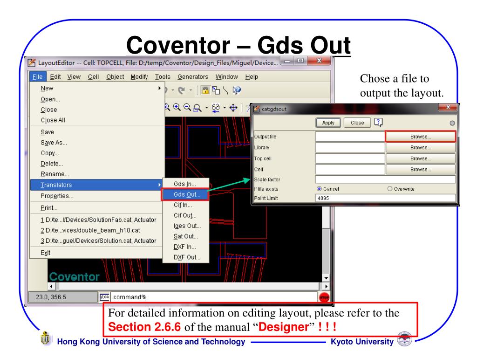Viewport: 477px width, 358px height.
Task: Click the vertical scrollbar down arrow
Action: pos(326,278)
